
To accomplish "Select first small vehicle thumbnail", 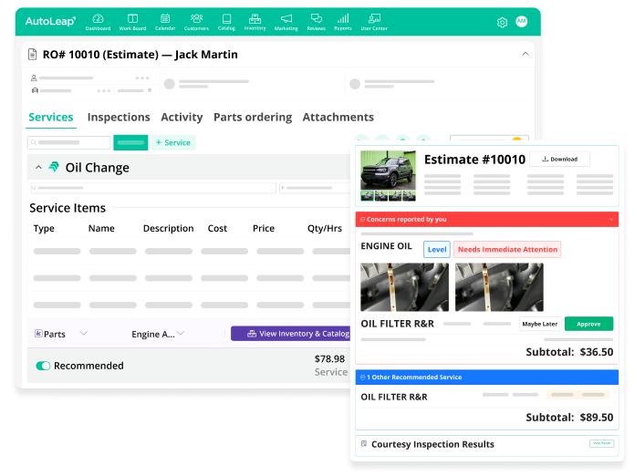I will tap(367, 196).
